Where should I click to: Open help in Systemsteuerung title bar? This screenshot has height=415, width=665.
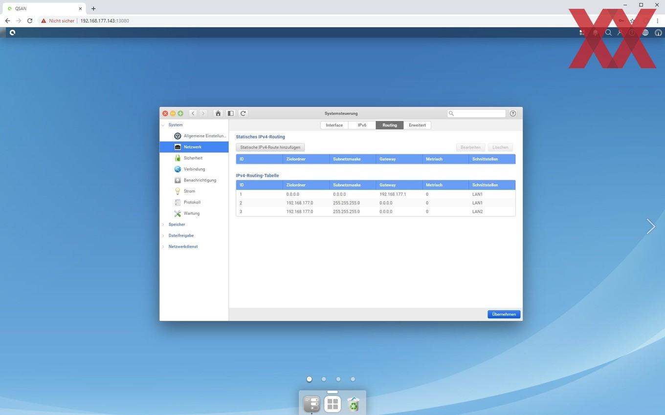click(x=513, y=113)
